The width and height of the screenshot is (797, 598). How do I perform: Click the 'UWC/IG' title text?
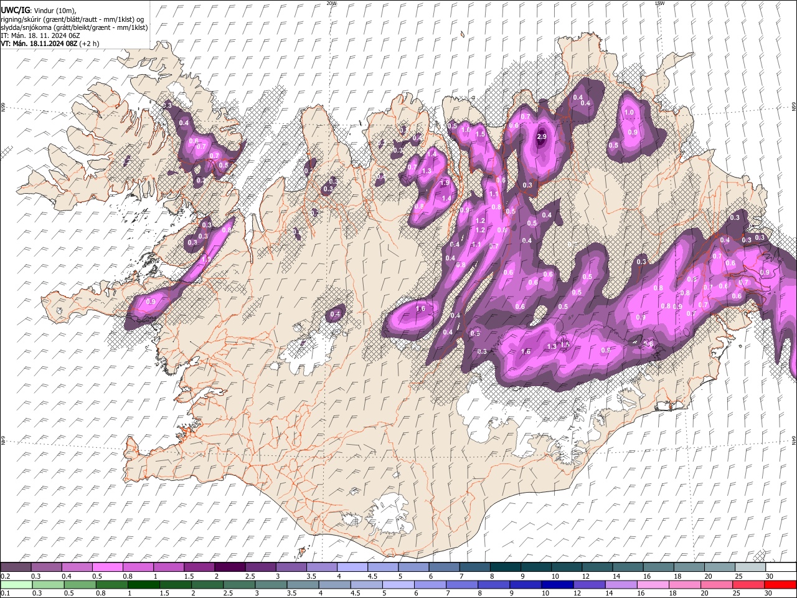15,11
